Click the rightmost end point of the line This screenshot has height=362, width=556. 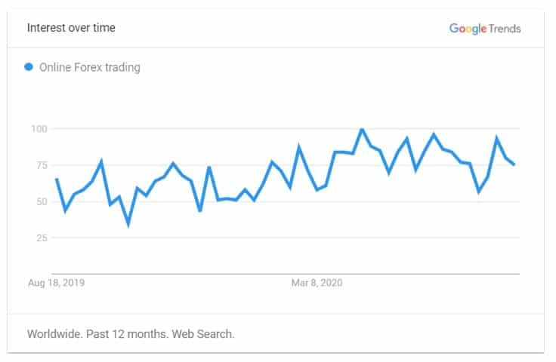(514, 164)
